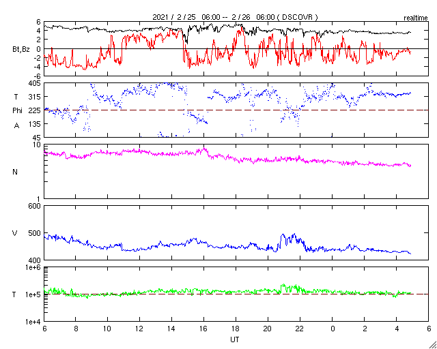Click the '16' hour label on UT axis

coord(203,328)
